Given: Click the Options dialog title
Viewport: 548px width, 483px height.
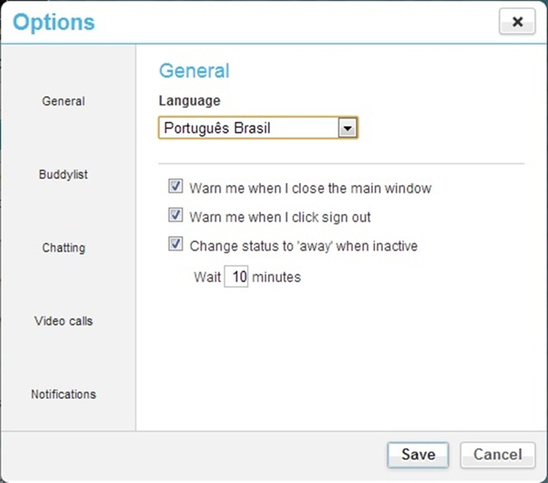Looking at the screenshot, I should [53, 22].
